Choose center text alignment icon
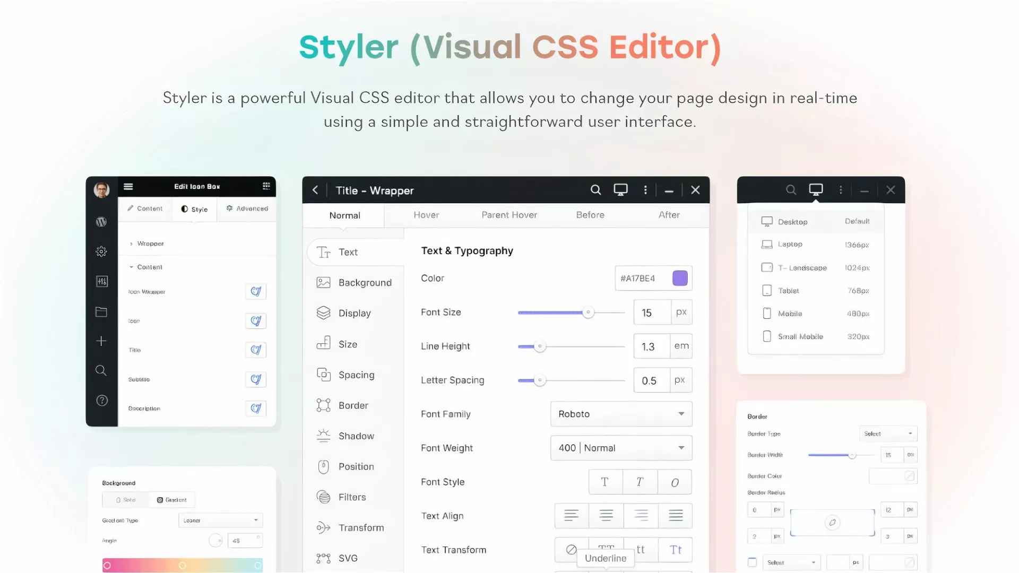This screenshot has height=573, width=1019. (x=606, y=515)
